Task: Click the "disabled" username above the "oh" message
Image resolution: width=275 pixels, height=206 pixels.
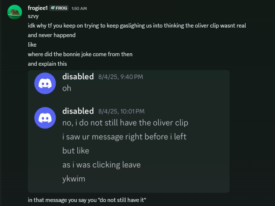Action: pyautogui.click(x=78, y=76)
